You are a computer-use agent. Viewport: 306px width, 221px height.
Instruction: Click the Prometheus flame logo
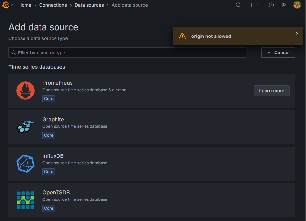[x=25, y=91]
